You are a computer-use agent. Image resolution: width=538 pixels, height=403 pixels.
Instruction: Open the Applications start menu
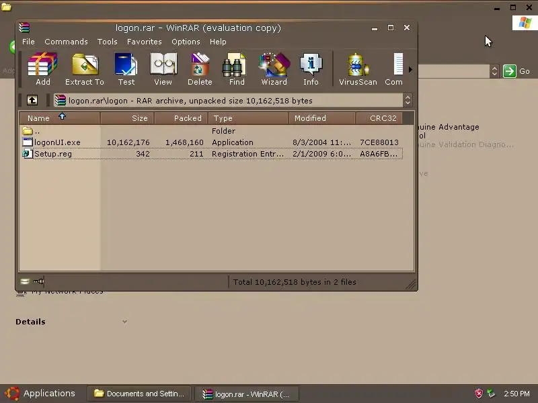pos(40,394)
